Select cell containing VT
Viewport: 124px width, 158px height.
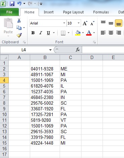[x=70, y=120]
